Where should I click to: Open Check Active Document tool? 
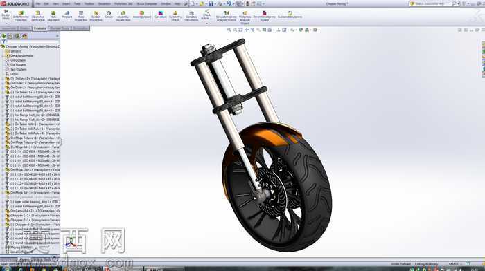(x=206, y=15)
